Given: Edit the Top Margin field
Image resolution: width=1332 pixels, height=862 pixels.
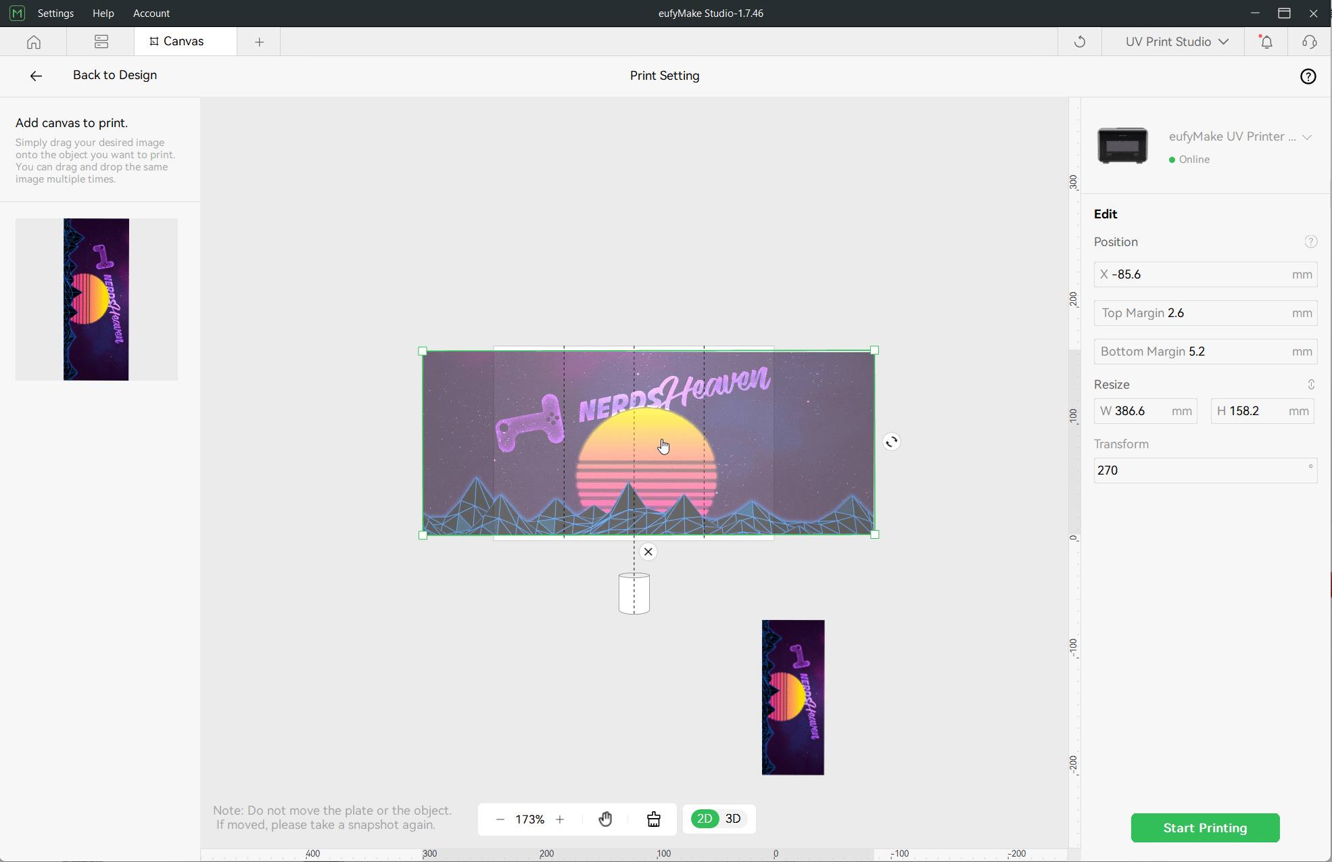Looking at the screenshot, I should (1205, 313).
